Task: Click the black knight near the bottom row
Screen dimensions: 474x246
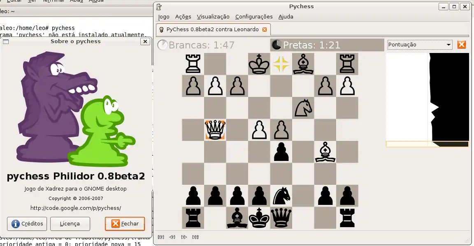Action: coord(281,196)
